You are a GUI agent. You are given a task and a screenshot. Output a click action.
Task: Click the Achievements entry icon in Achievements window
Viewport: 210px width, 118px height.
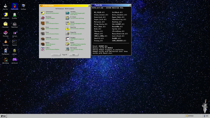pos(43,13)
